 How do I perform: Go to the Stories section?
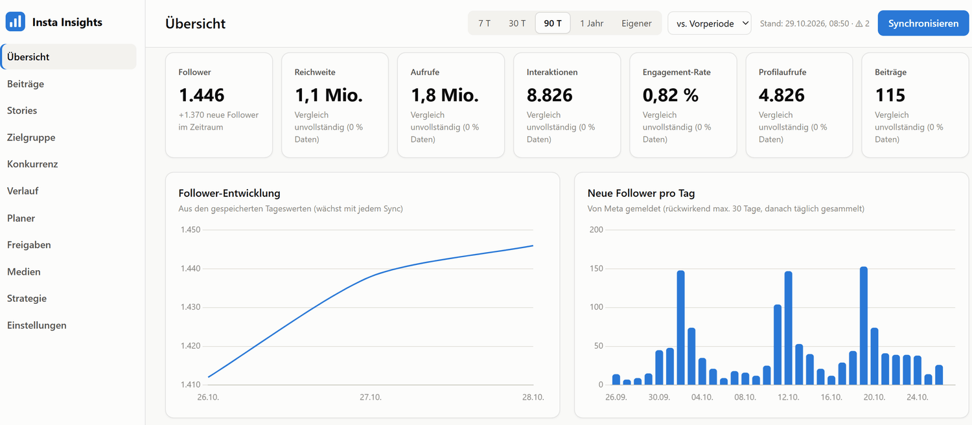tap(69, 111)
